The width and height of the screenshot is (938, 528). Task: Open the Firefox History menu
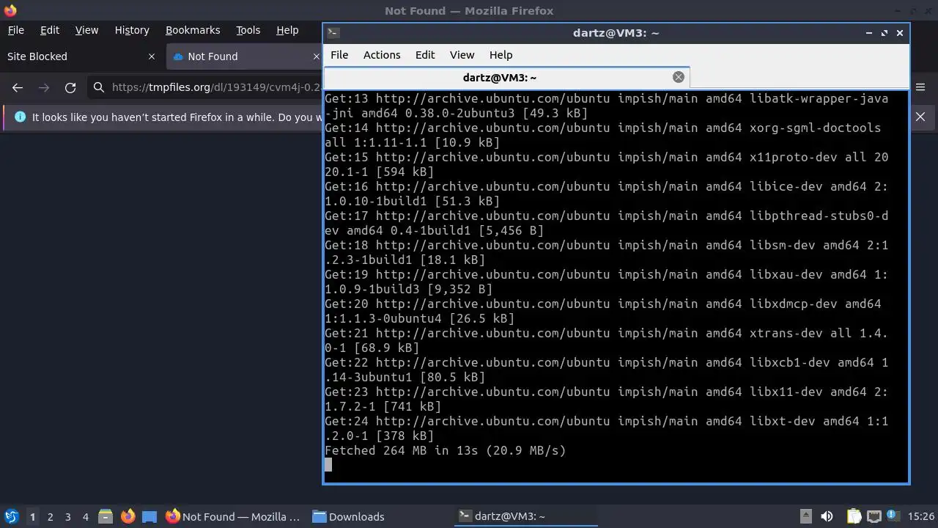pyautogui.click(x=132, y=30)
